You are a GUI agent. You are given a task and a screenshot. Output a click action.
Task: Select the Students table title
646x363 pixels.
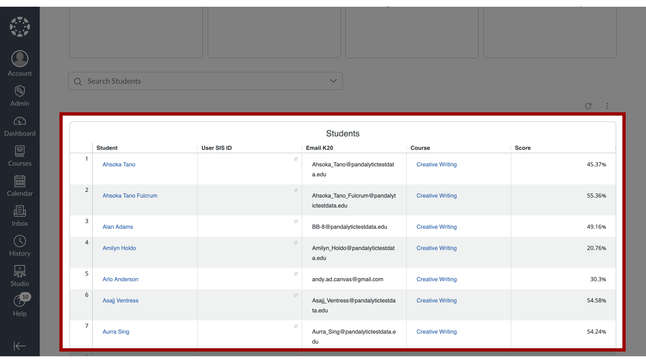coord(343,133)
